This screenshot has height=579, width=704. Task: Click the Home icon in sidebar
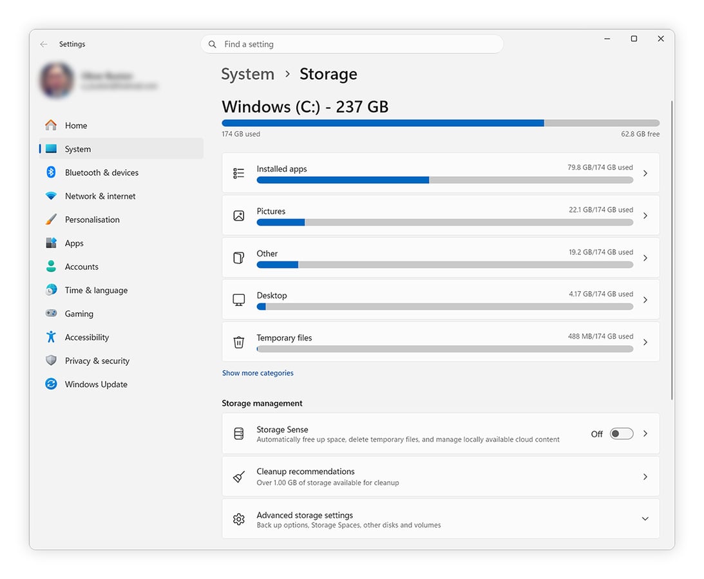pyautogui.click(x=51, y=125)
